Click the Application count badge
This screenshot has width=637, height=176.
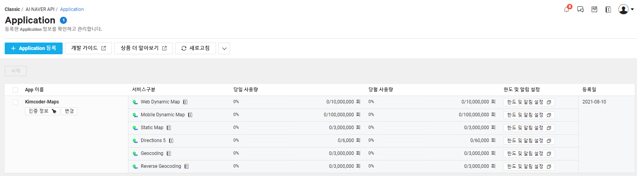(x=63, y=20)
